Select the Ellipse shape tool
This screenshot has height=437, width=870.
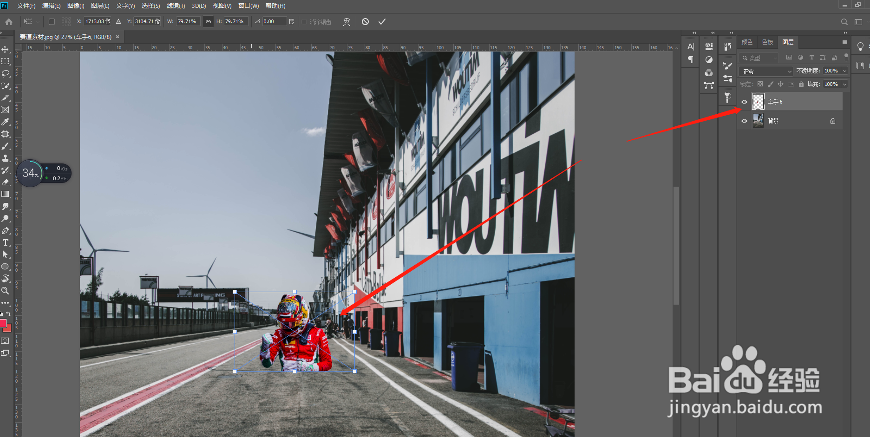pyautogui.click(x=6, y=267)
